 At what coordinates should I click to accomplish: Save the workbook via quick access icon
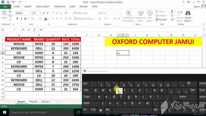click(8, 2)
